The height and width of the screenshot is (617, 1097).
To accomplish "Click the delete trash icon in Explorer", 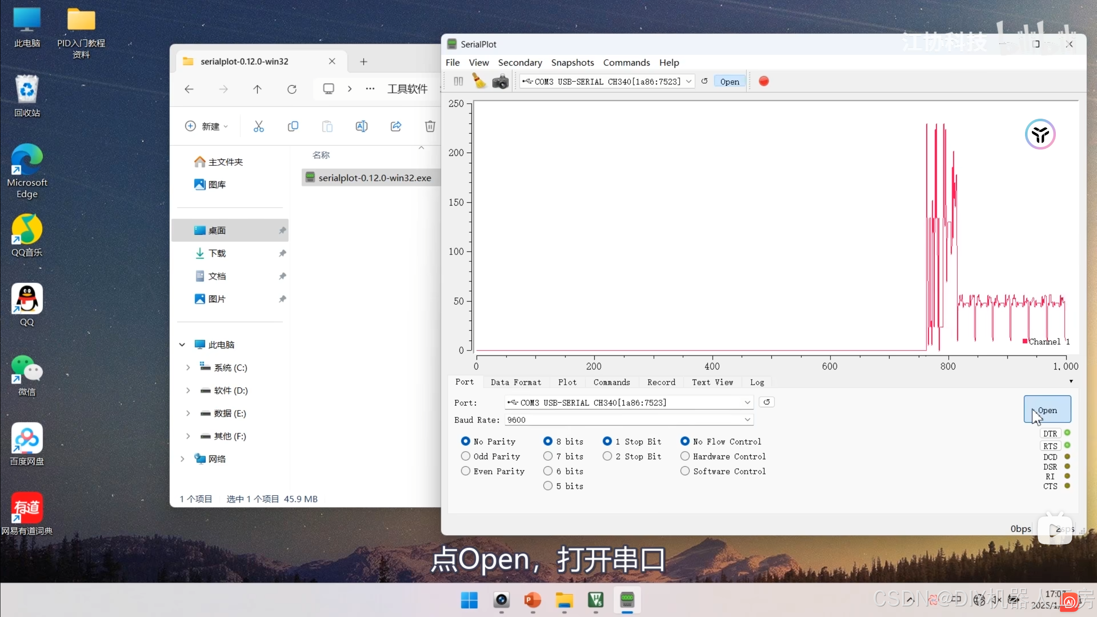I will tap(430, 126).
